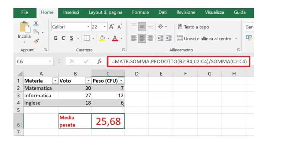
Task: Open Voto column filter dropdown
Action: pyautogui.click(x=88, y=81)
